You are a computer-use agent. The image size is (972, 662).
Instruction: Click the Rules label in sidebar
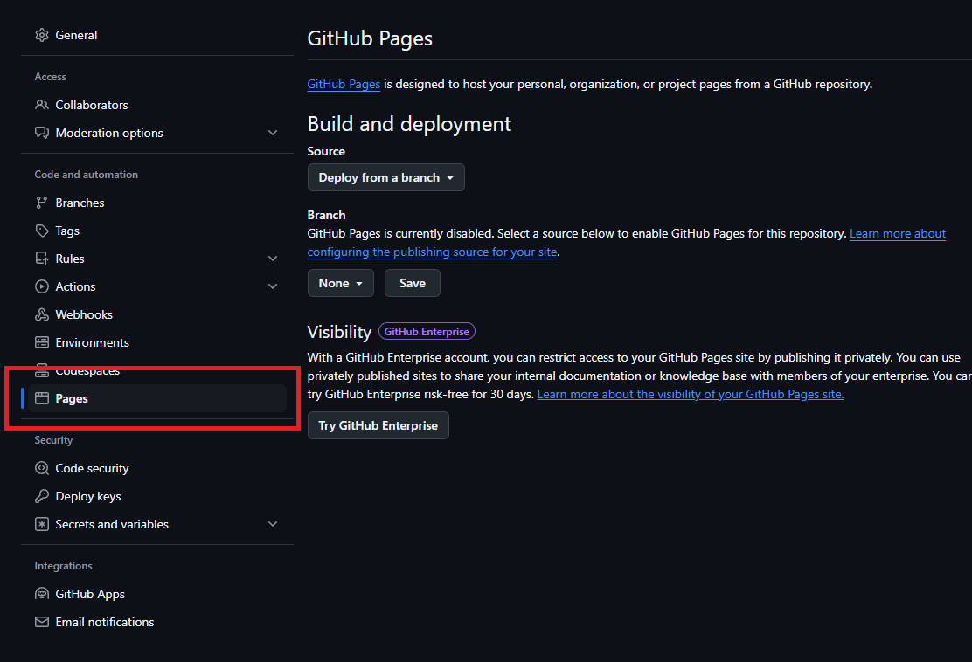pos(69,259)
